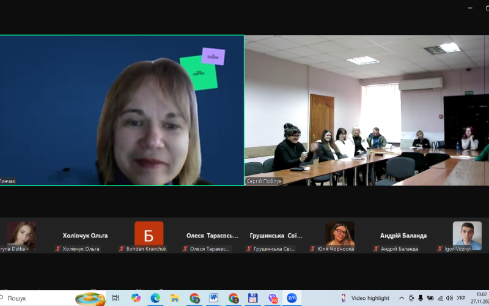Click the muted mic icon next to Bohdan Kravchuk
489x306 pixels.
[121, 249]
